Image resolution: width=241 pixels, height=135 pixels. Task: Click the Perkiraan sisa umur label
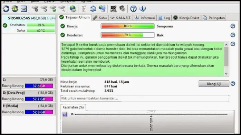coord(75,86)
